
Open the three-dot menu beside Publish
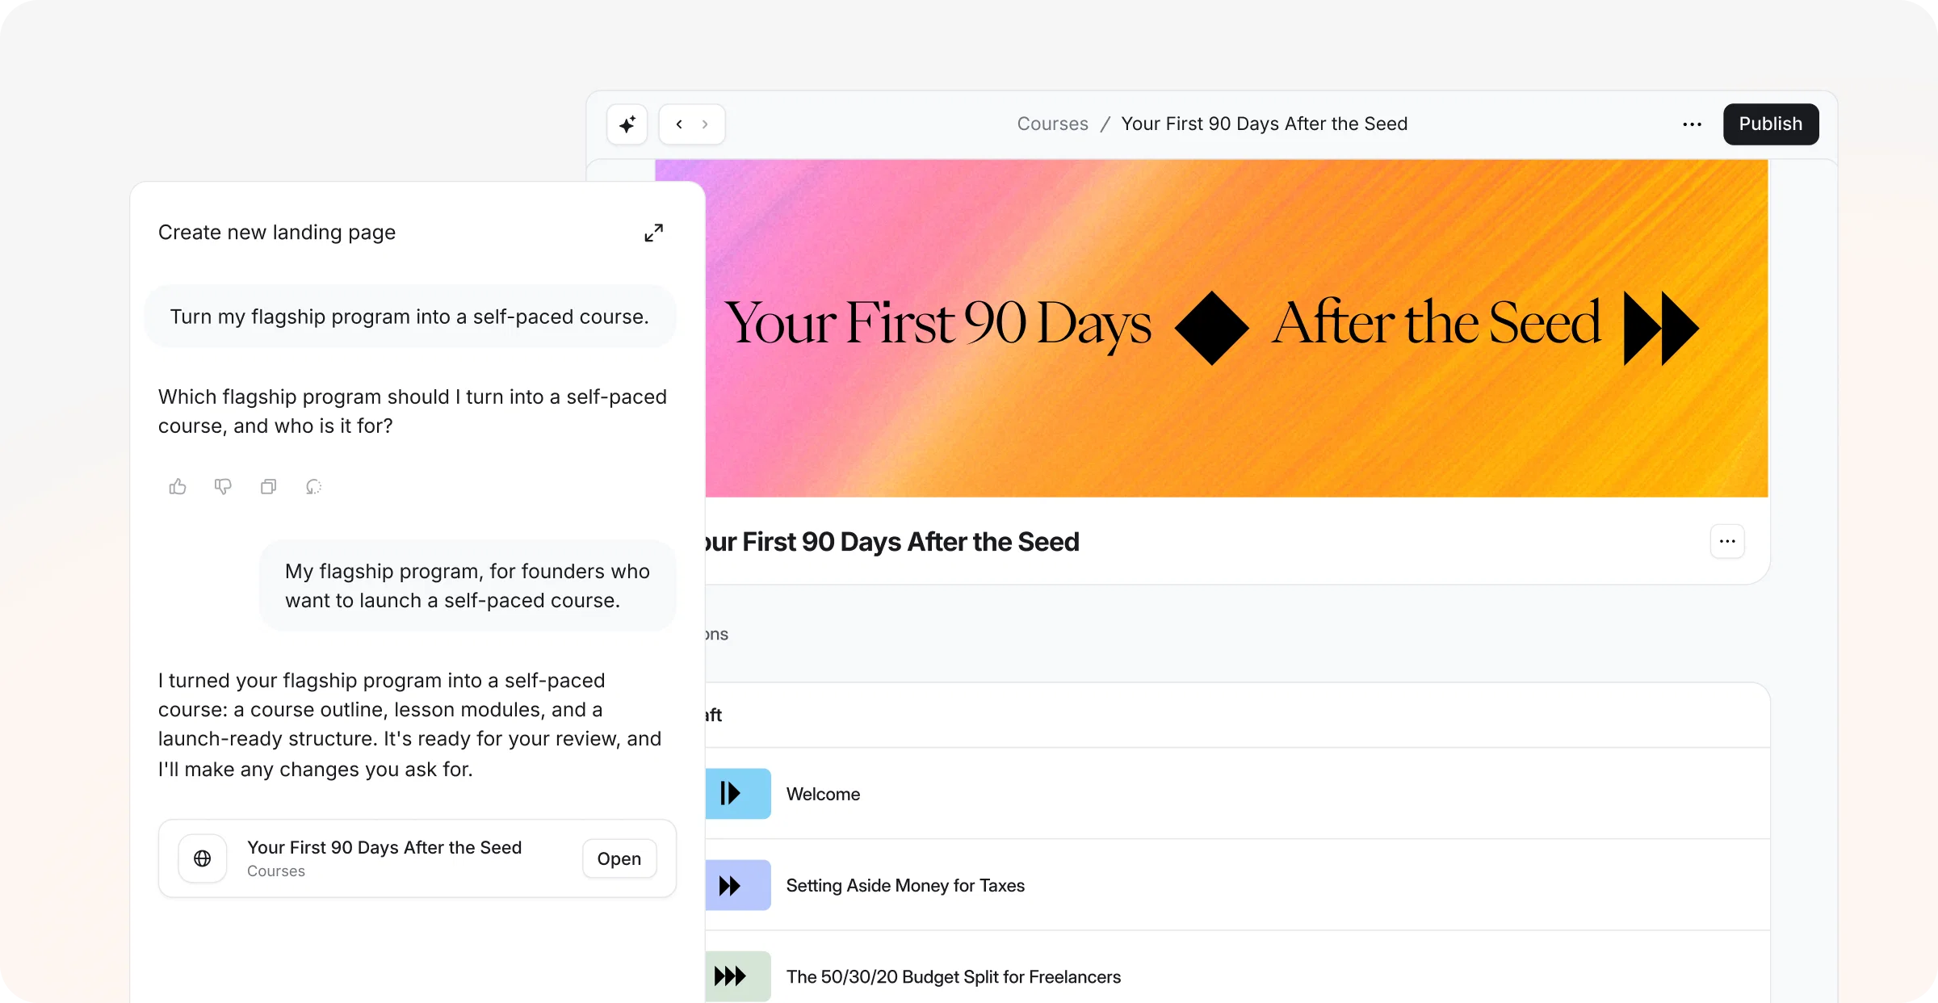(1693, 124)
